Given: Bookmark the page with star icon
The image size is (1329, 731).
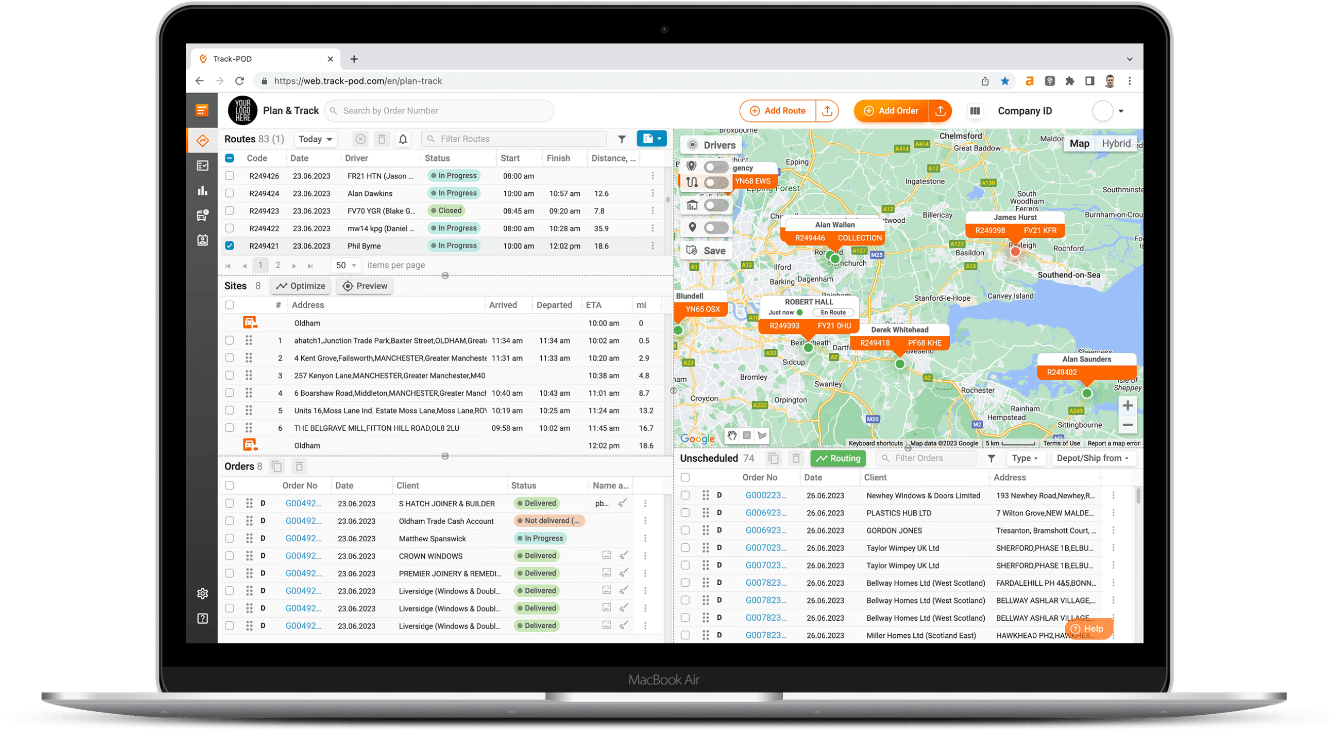Looking at the screenshot, I should (x=1005, y=81).
